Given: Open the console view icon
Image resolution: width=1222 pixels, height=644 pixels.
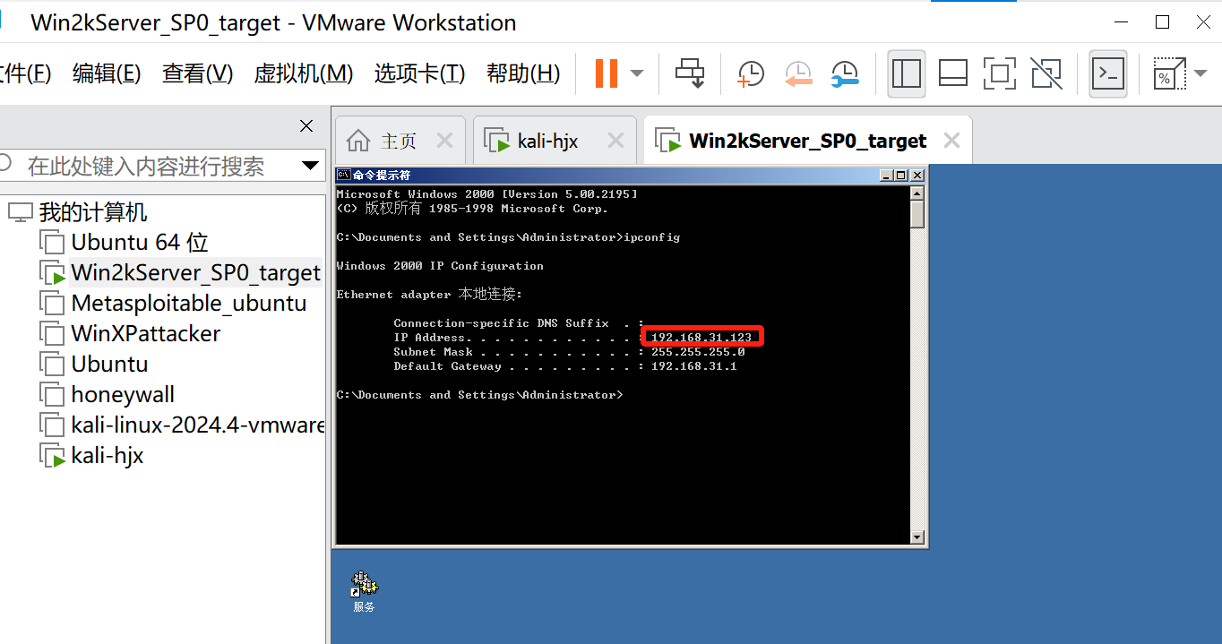Looking at the screenshot, I should click(x=1108, y=73).
